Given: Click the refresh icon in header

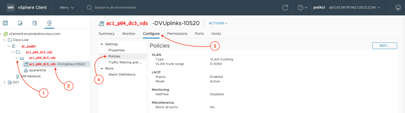Looking at the screenshot, I should coord(285,8).
